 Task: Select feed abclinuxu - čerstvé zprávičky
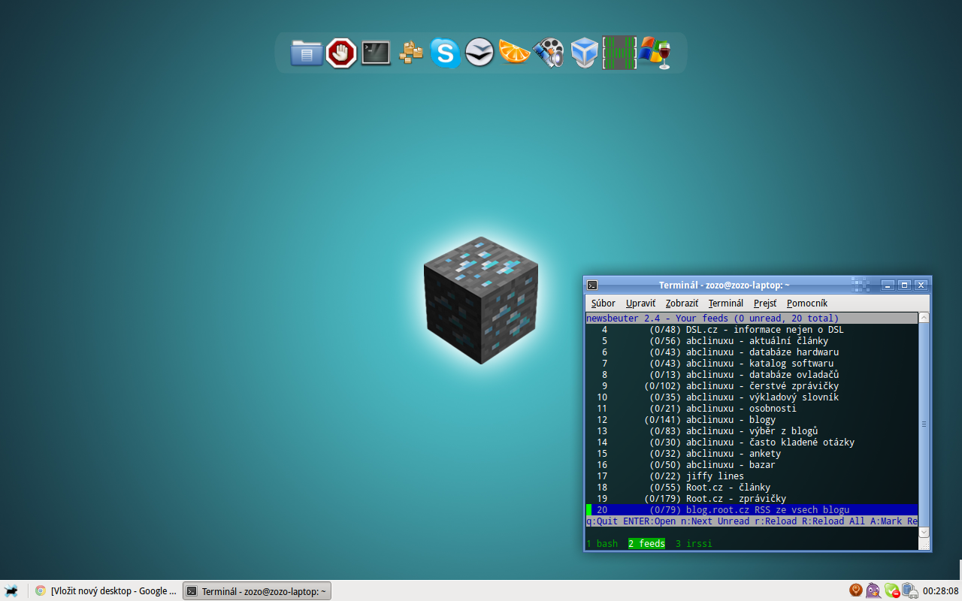752,386
